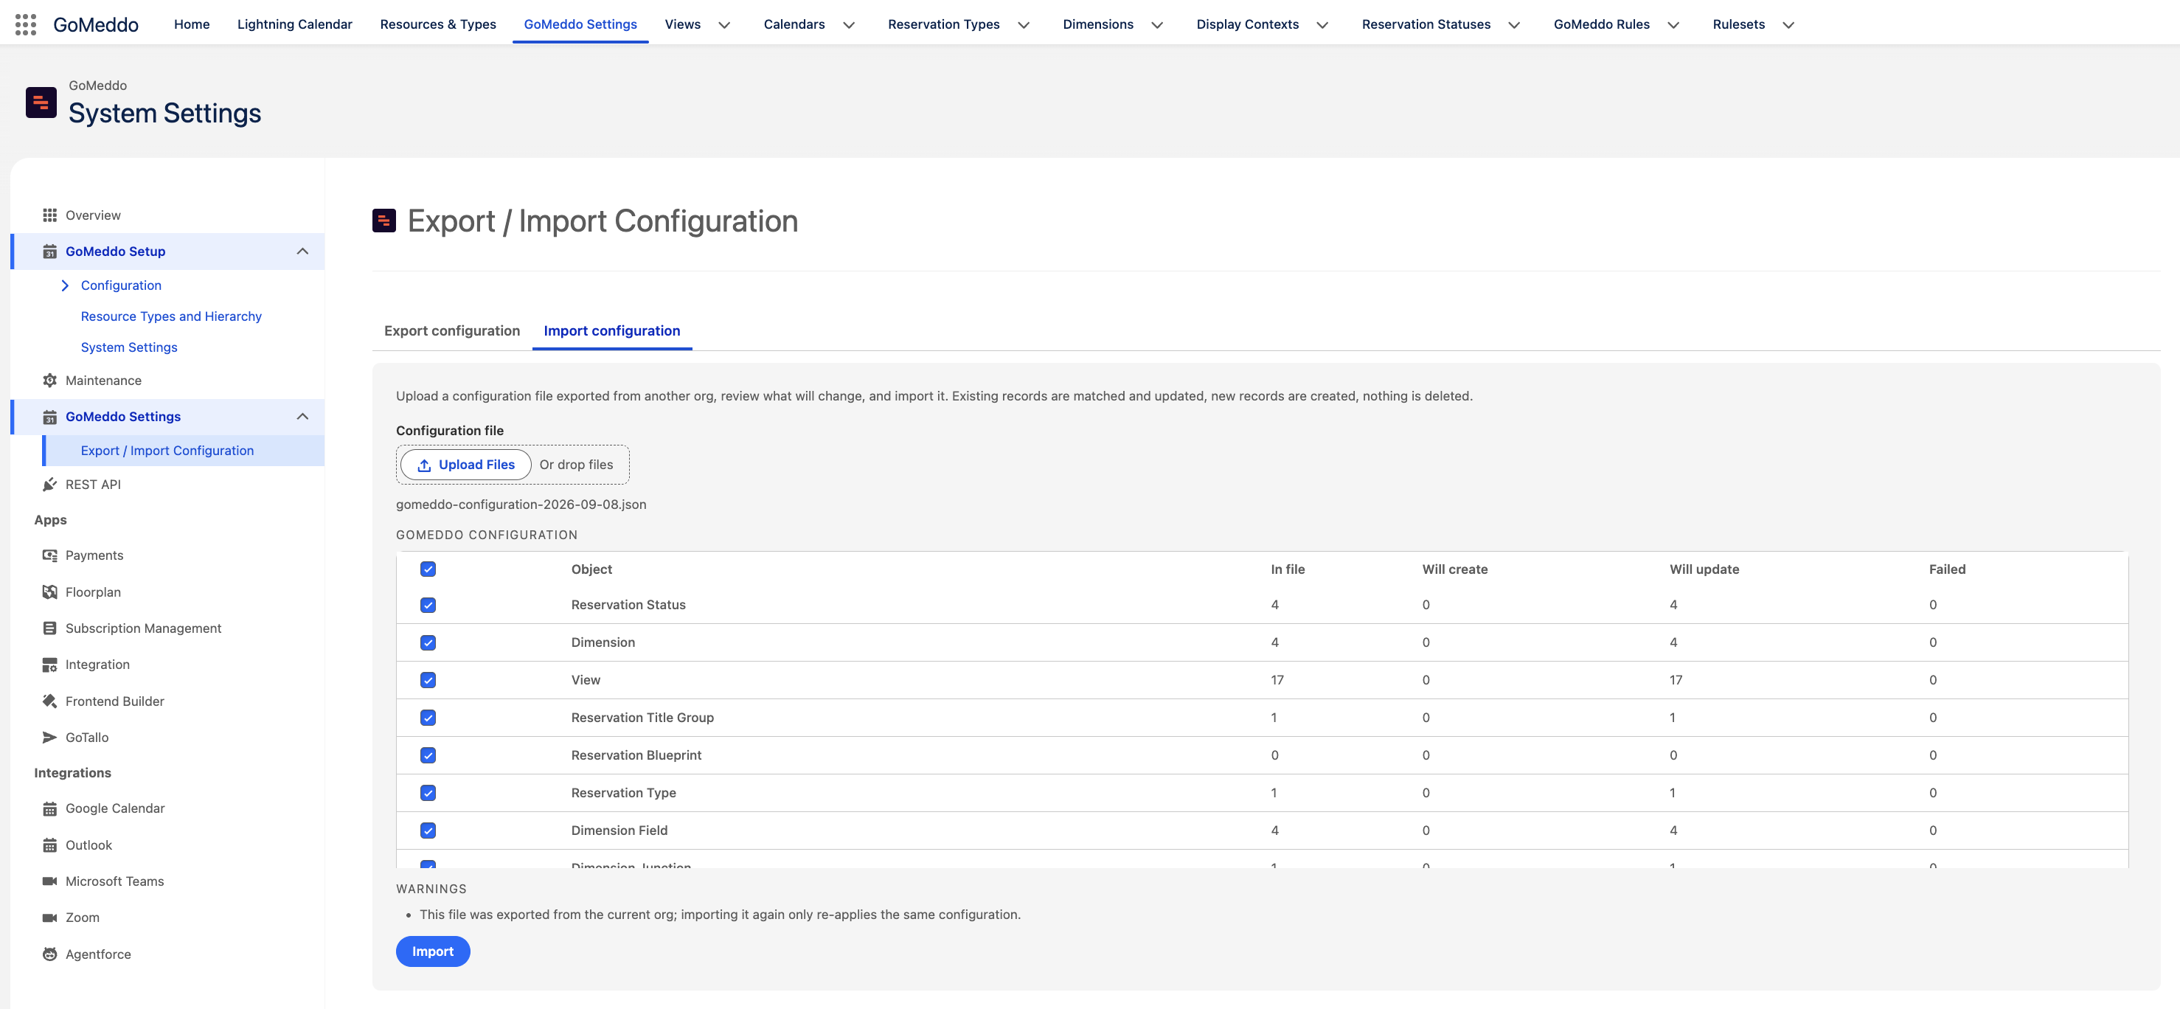
Task: Click the Upload Files button
Action: [x=465, y=465]
